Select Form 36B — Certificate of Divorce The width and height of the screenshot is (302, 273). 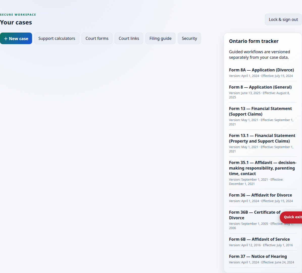pyautogui.click(x=255, y=215)
